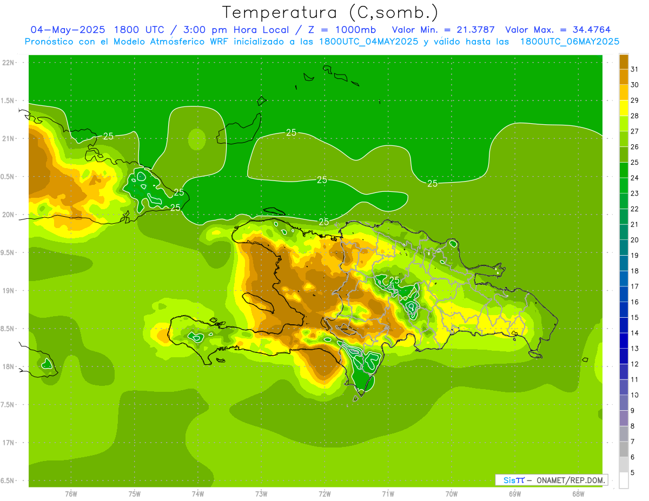Click the 74W longitude label
The image size is (649, 501).
tap(198, 494)
